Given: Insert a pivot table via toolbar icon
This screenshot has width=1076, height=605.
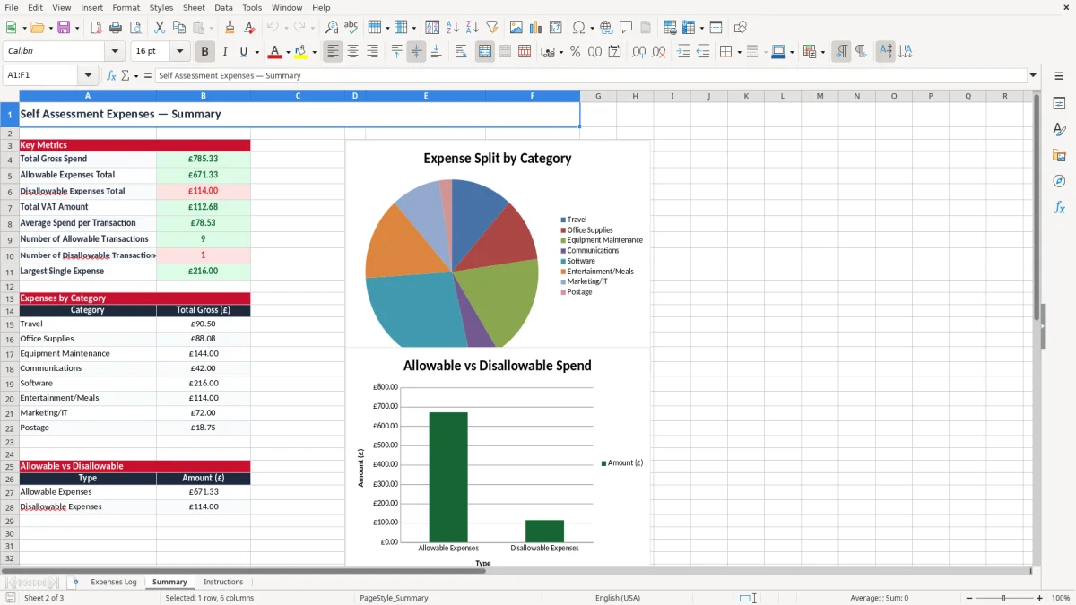Looking at the screenshot, I should coord(556,28).
